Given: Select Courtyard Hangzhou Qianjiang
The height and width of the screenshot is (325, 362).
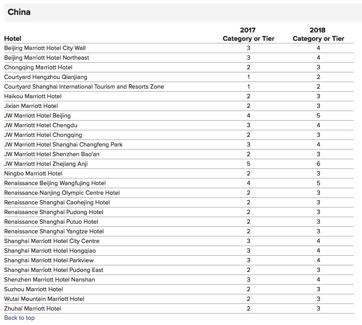Looking at the screenshot, I should 46,77.
